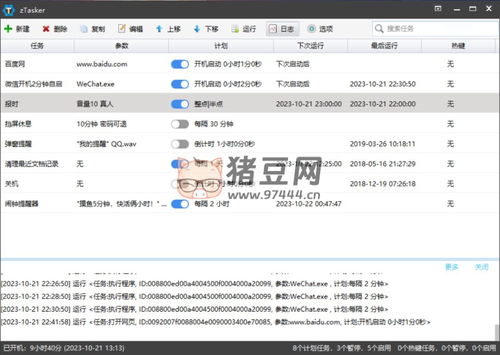Viewport: 500px width, 355px height.
Task: Click the 音量10 真人 parameter cell
Action: (95, 104)
